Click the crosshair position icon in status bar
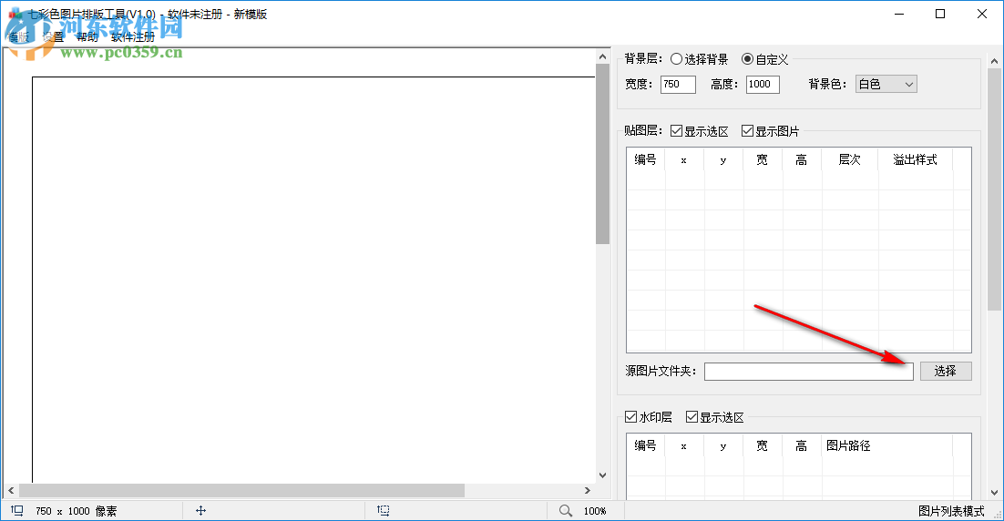 coord(200,510)
